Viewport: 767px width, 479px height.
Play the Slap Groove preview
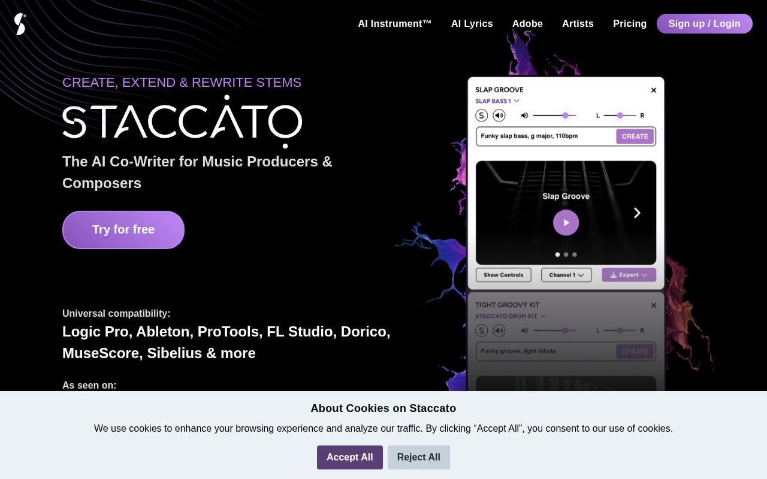(565, 222)
